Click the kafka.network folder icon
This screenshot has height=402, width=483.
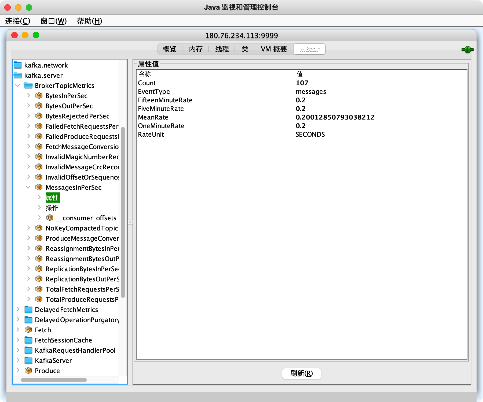[18, 65]
